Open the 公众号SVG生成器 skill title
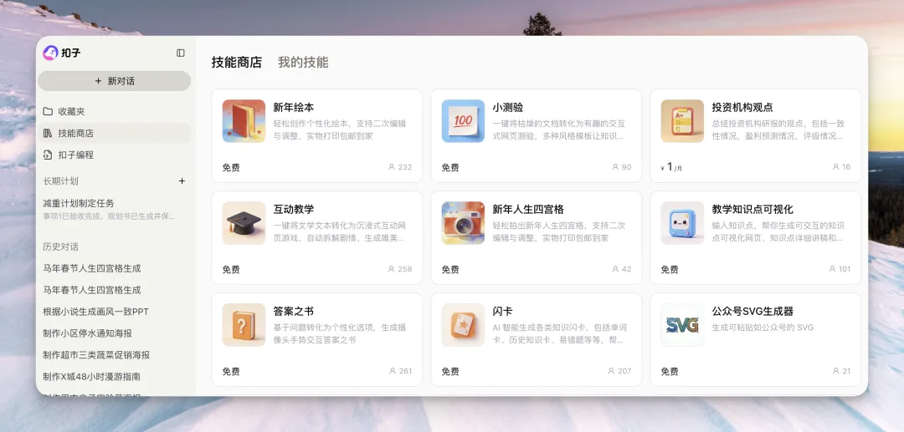This screenshot has height=432, width=904. pyautogui.click(x=752, y=311)
